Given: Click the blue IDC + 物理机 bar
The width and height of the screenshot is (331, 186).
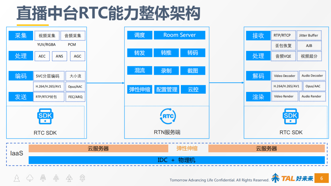Looking at the screenshot, I should tap(177, 160).
